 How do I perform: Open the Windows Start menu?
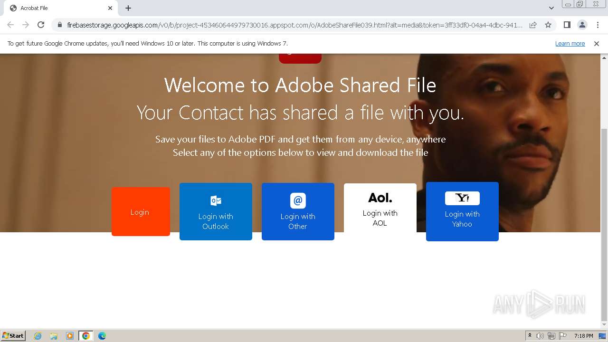point(13,335)
